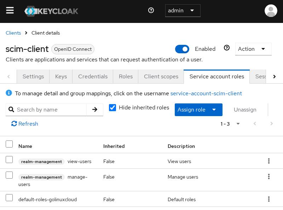Screen dimensions: 283x210
Task: Switch to the Credentials tab
Action: click(93, 77)
